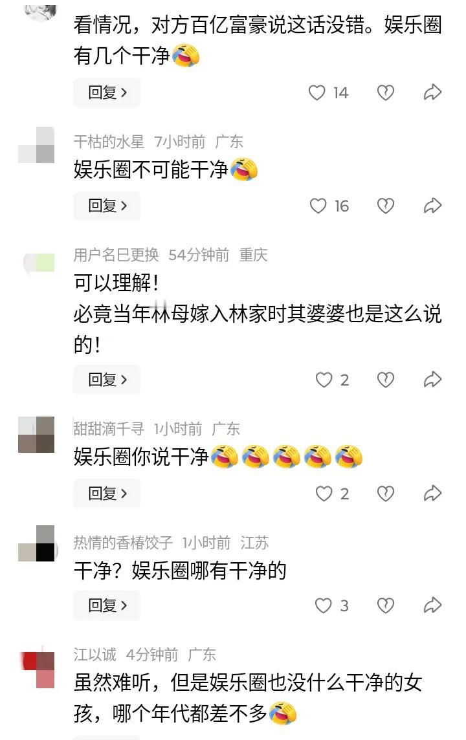Open 甜甜滴千寻's avatar thumbnail
The height and width of the screenshot is (740, 466).
point(36,435)
